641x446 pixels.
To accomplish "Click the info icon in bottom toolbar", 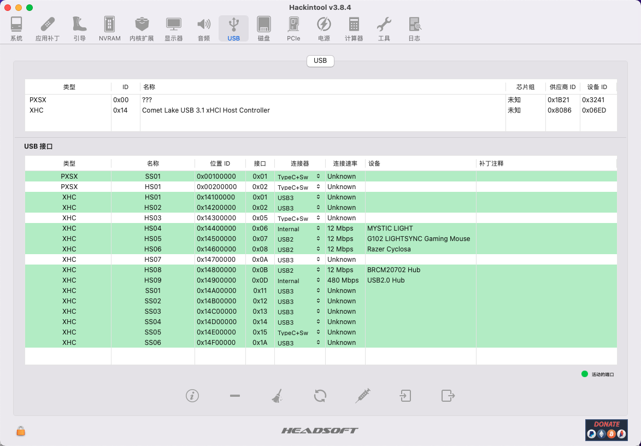I will [x=192, y=396].
